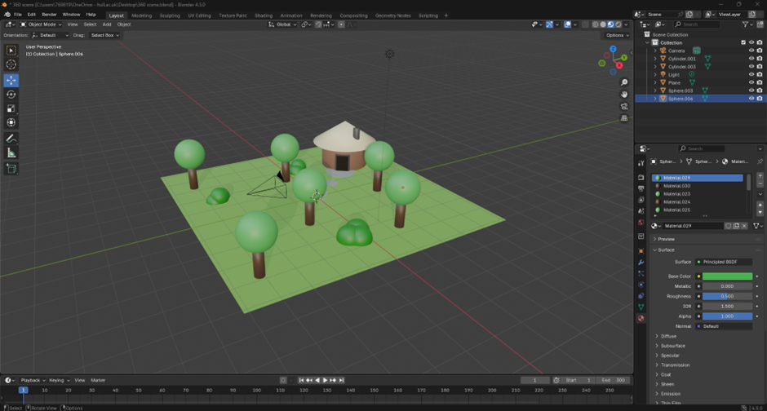The image size is (767, 411).
Task: Choose the 3D Cursor tool
Action: pos(11,64)
